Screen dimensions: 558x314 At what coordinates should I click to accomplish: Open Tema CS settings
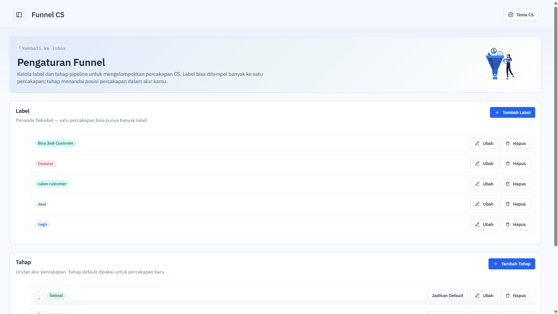point(521,15)
